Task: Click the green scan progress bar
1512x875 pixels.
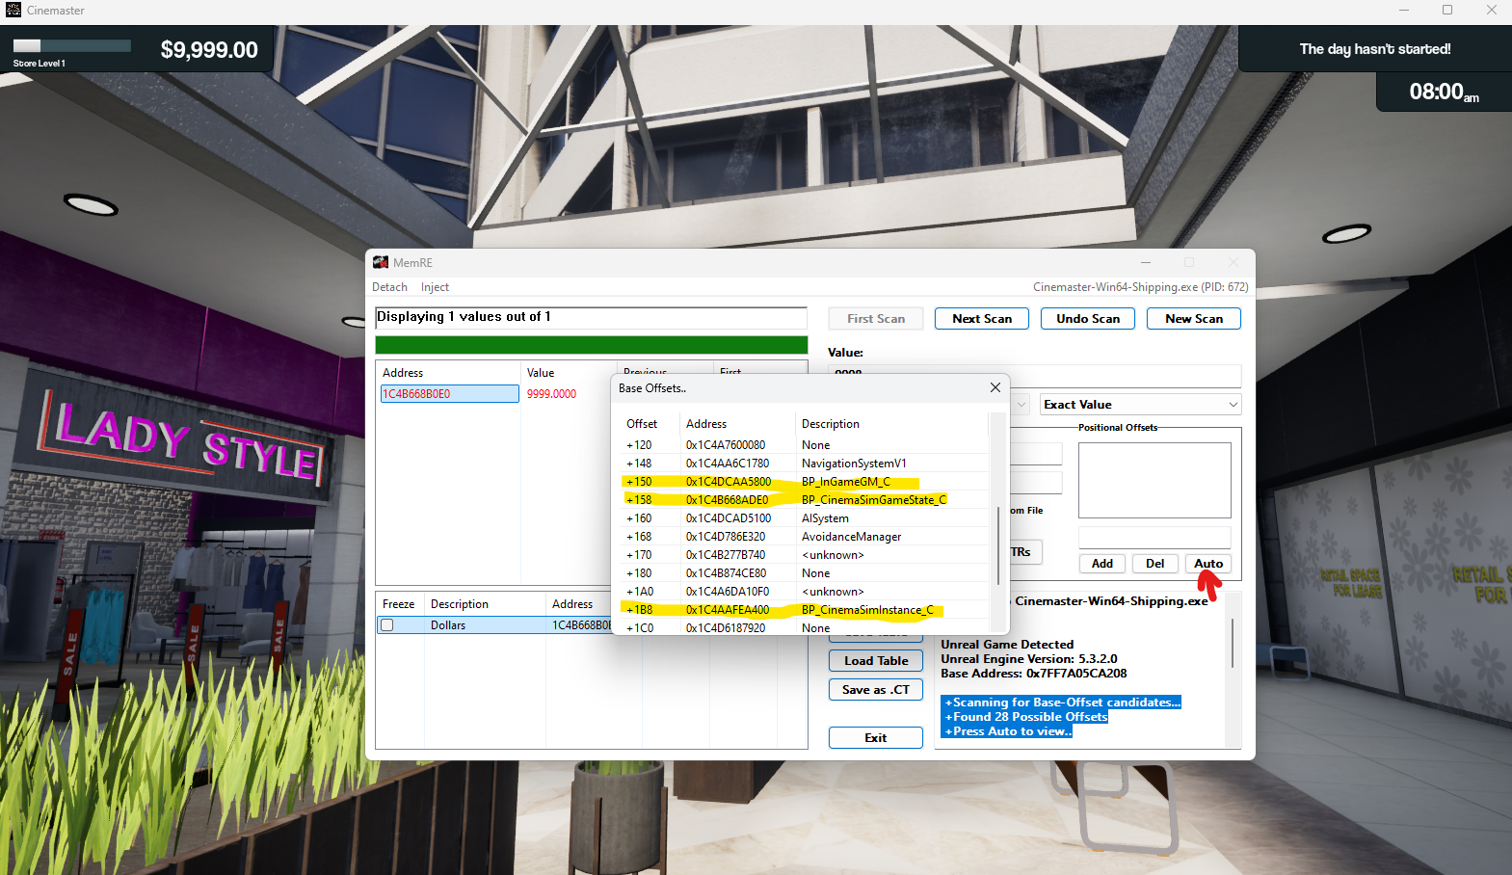Action: [592, 345]
